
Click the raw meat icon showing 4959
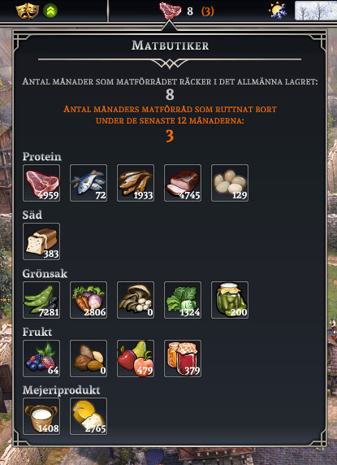41,183
